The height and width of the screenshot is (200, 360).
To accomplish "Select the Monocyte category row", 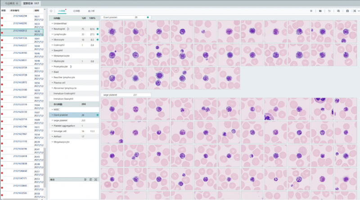I will coord(74,40).
